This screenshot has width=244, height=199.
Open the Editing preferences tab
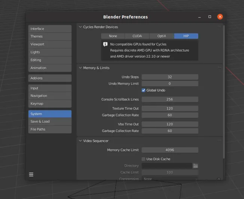pyautogui.click(x=50, y=60)
